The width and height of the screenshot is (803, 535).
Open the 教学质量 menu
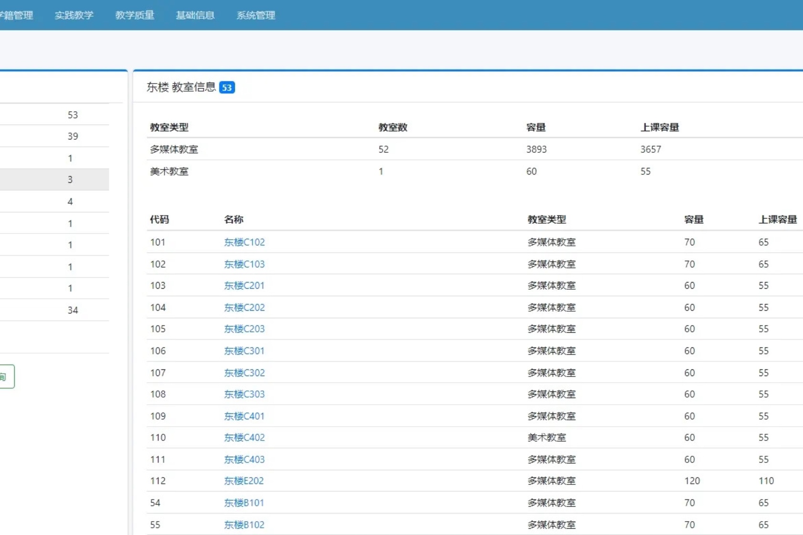pos(135,15)
